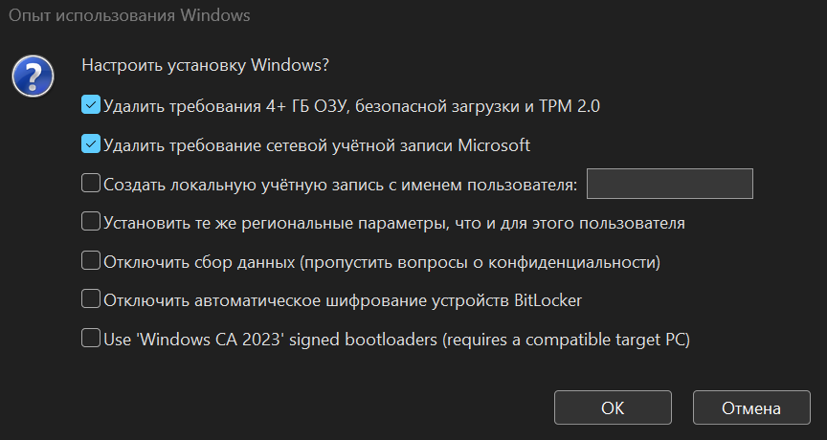827x440 pixels.
Task: Uncheck the Microsoft online account requirement checkbox
Action: tap(91, 145)
